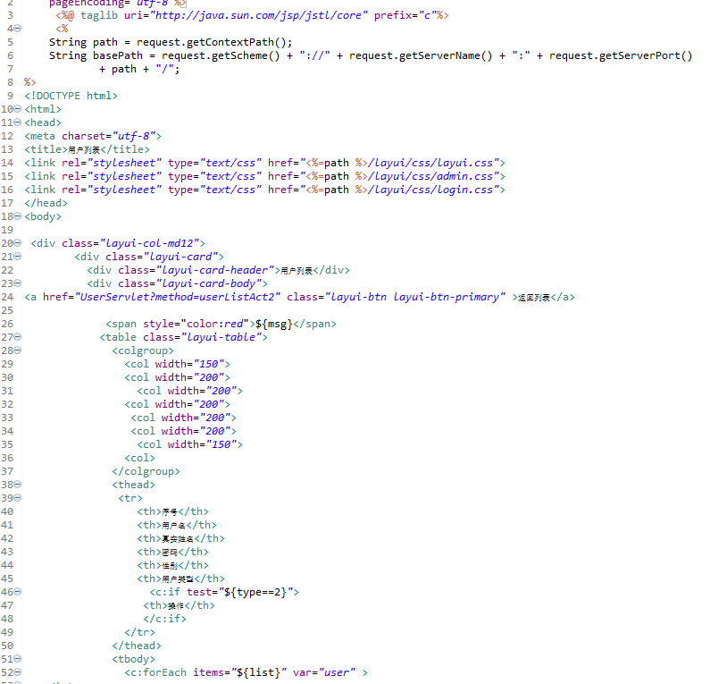Collapse the body tag fold at line 18
This screenshot has width=710, height=684.
coord(18,216)
